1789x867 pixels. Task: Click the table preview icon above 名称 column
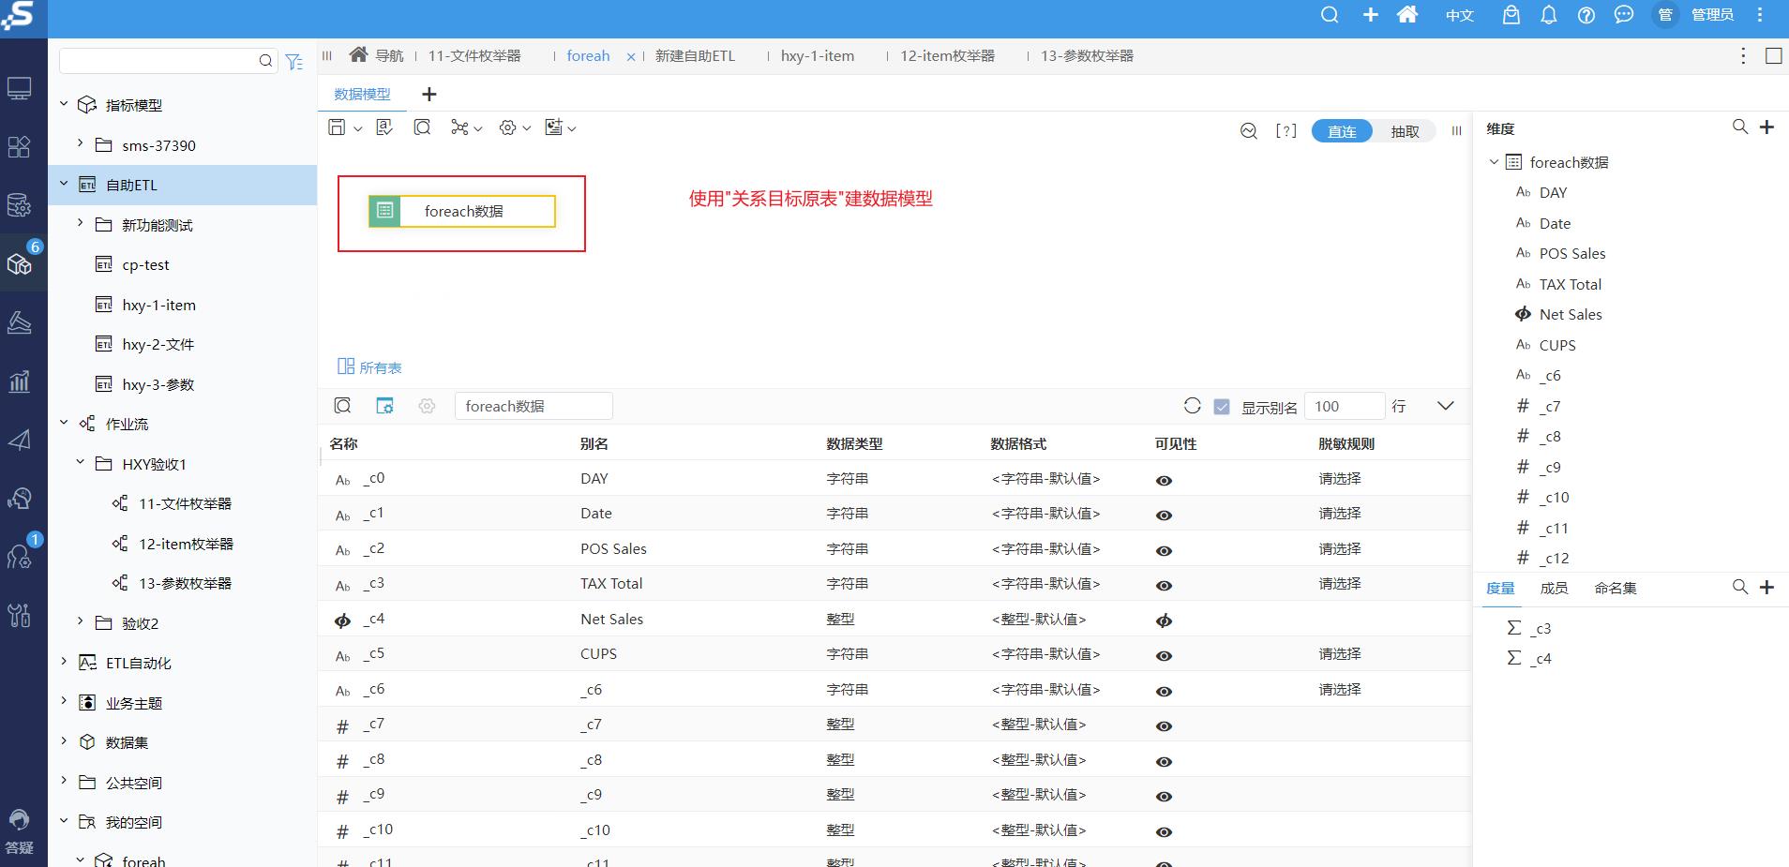pyautogui.click(x=343, y=406)
